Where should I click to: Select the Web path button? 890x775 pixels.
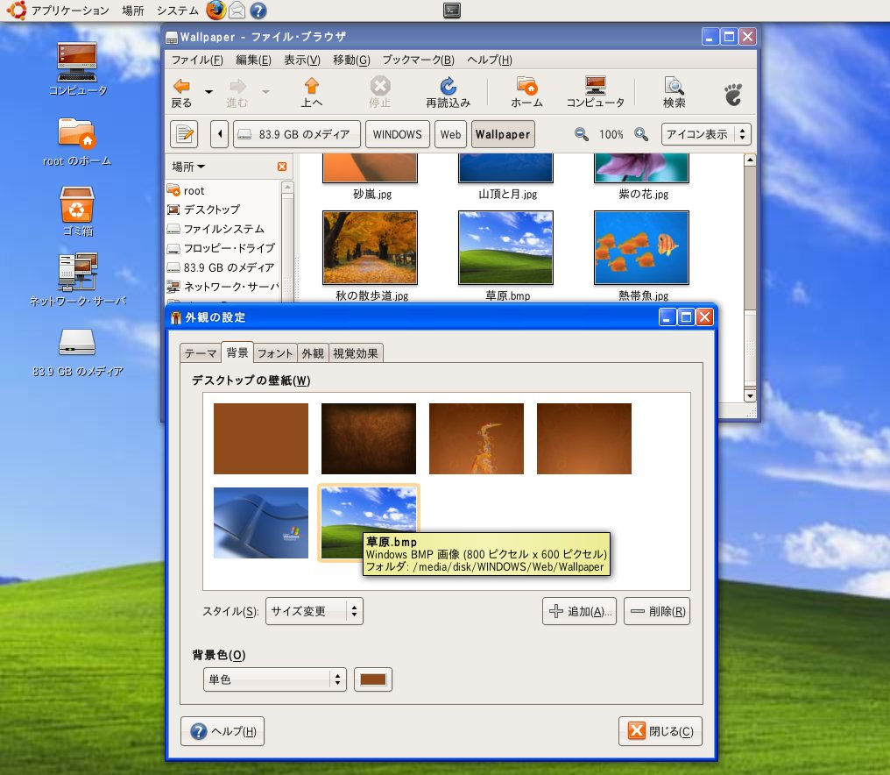coord(450,135)
